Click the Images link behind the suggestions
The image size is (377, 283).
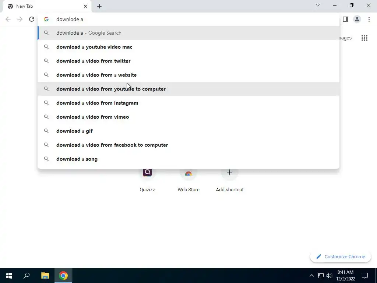pos(345,38)
